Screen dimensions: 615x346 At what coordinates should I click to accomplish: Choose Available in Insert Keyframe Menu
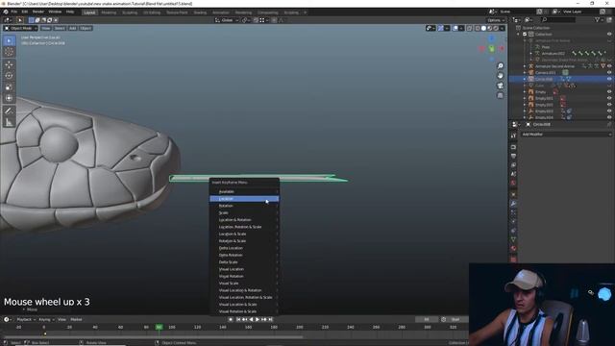coord(244,192)
